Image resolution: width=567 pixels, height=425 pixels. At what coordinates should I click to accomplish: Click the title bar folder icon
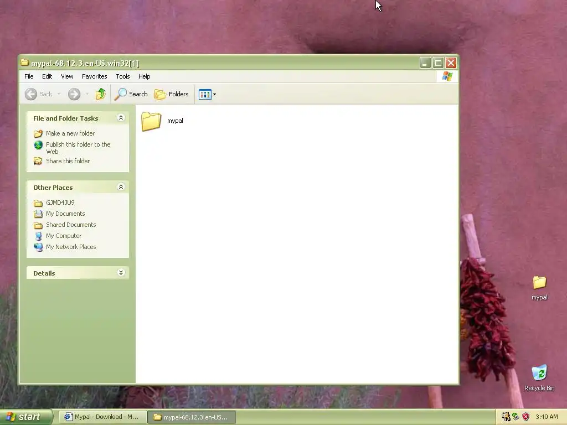[x=24, y=63]
